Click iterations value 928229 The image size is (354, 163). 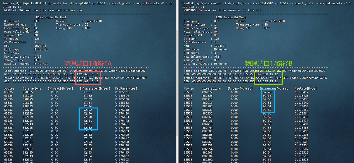[28, 99]
